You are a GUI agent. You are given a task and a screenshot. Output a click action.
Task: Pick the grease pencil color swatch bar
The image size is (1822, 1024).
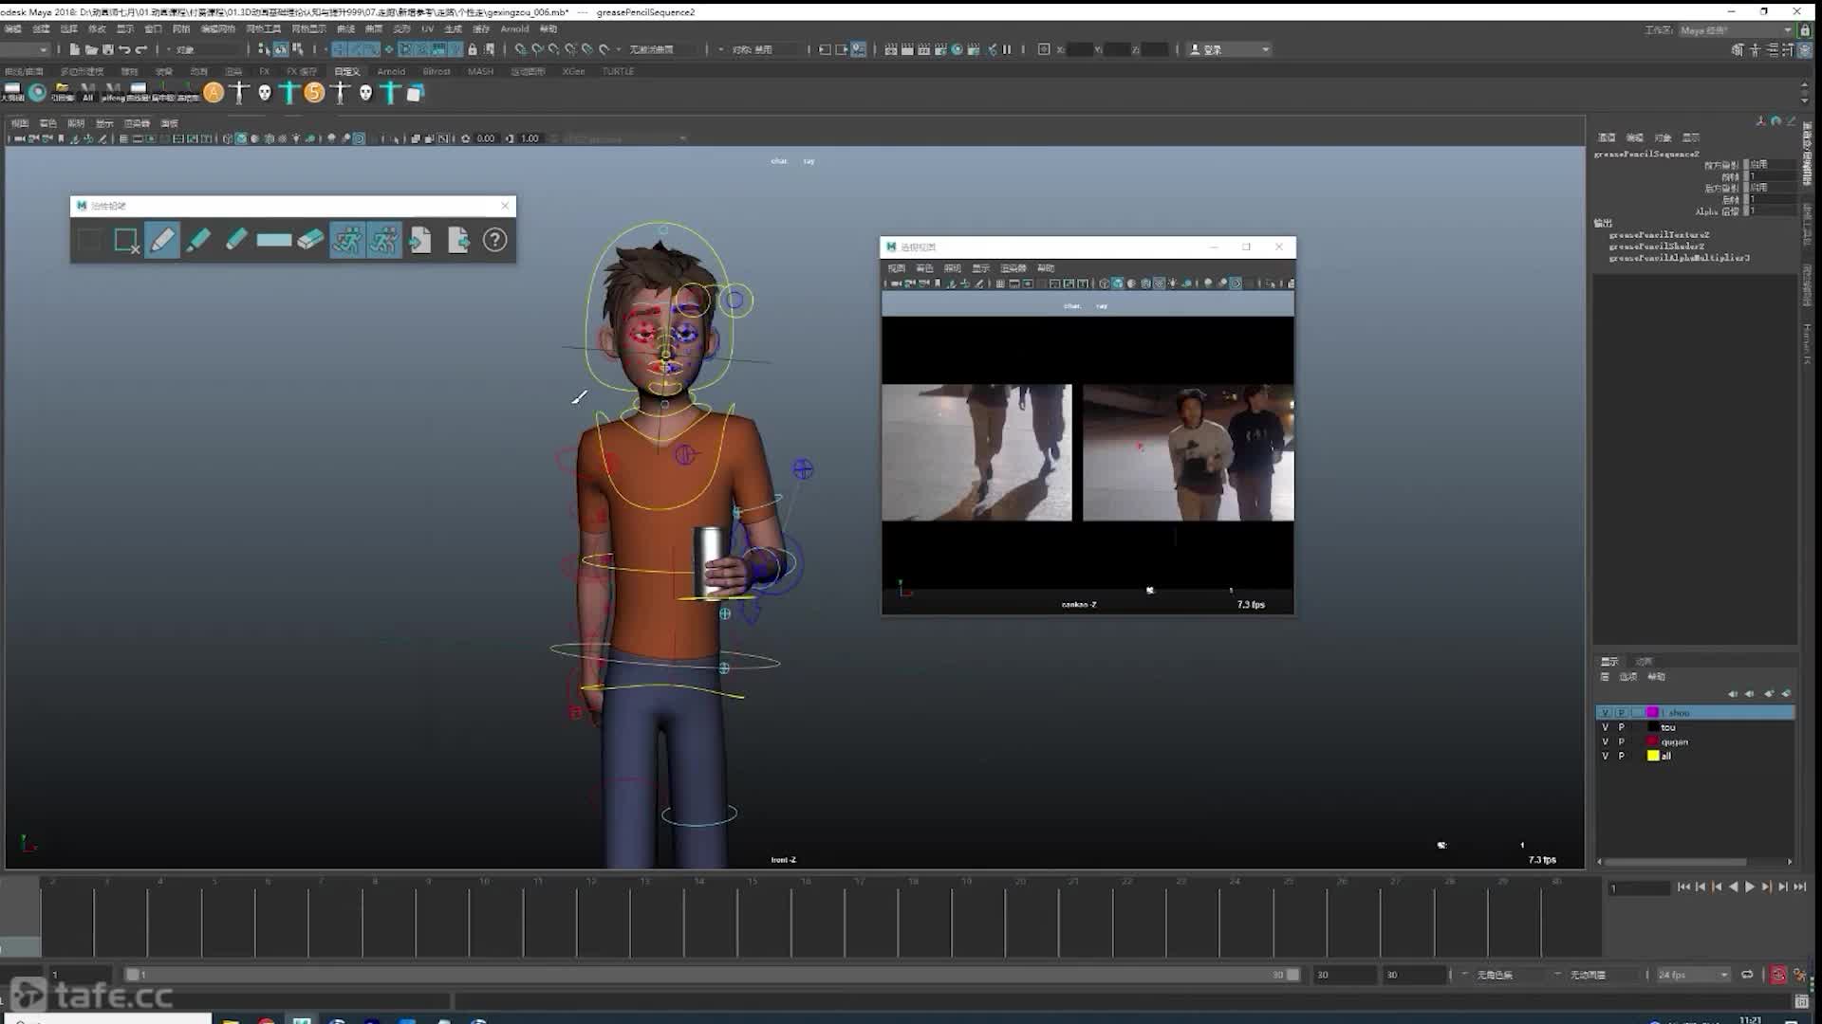pos(273,240)
